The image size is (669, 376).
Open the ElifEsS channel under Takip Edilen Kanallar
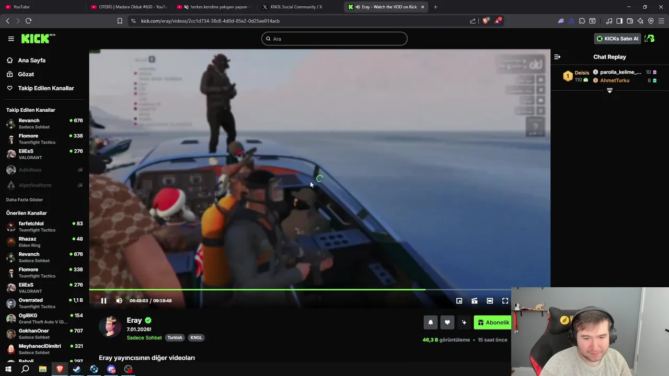tap(44, 154)
